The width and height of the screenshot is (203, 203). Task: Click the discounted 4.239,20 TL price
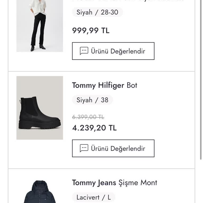tap(94, 128)
